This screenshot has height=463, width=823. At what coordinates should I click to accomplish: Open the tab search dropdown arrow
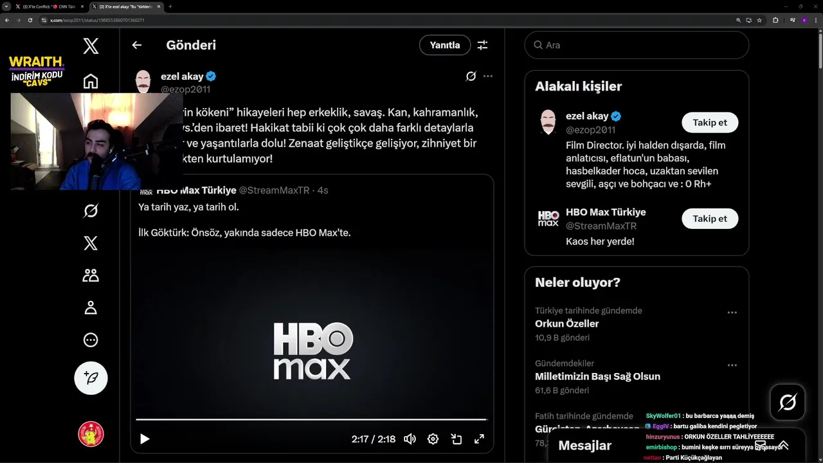[6, 6]
